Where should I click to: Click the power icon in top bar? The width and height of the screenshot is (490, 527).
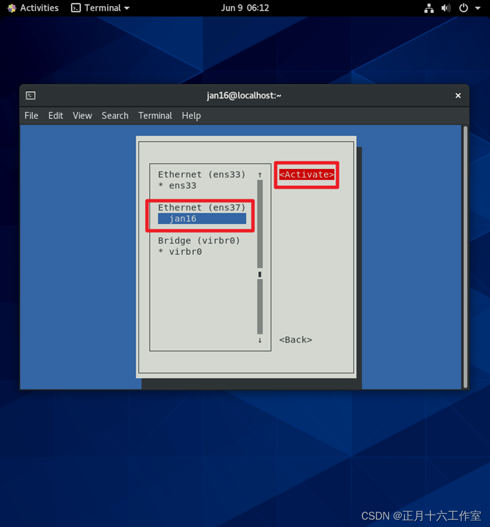463,8
